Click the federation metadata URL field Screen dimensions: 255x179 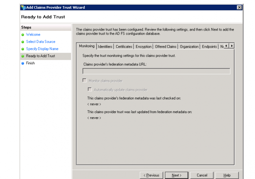157,71
